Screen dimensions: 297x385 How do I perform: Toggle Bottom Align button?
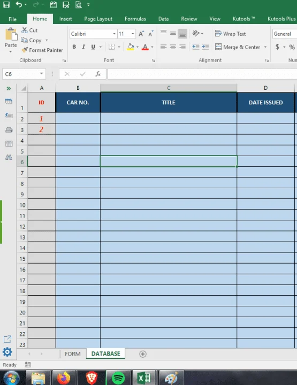(x=182, y=34)
